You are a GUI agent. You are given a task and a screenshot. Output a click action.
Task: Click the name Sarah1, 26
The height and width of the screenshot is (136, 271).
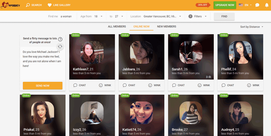180,69
